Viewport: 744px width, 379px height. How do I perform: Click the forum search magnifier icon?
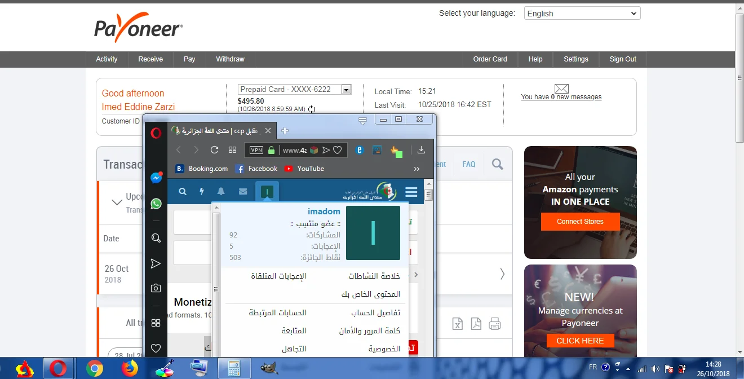tap(183, 192)
